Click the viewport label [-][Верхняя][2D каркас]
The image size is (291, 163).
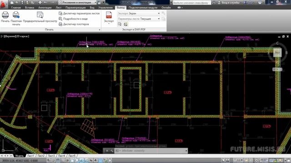click(x=15, y=36)
